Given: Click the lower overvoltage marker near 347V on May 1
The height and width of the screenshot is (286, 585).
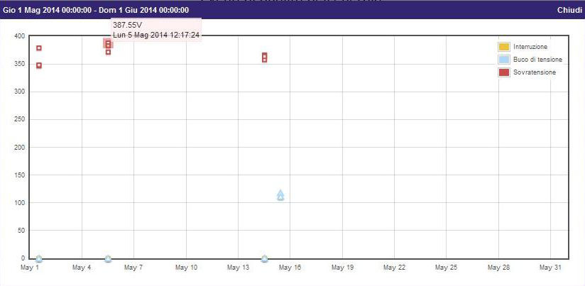Looking at the screenshot, I should 39,65.
